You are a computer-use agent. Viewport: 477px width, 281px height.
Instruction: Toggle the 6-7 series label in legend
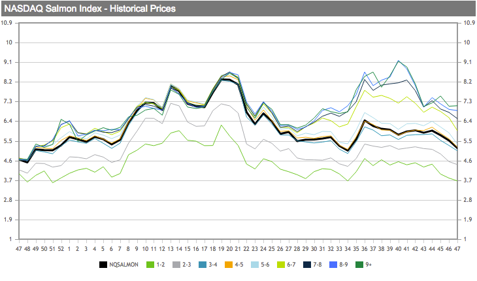(x=291, y=265)
